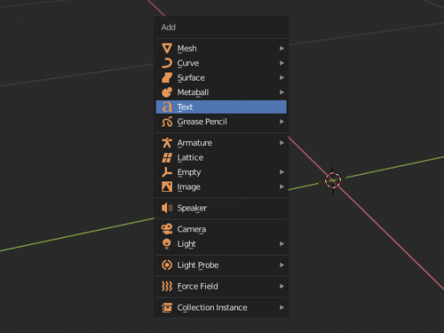Click the Force Field waves icon

point(167,286)
